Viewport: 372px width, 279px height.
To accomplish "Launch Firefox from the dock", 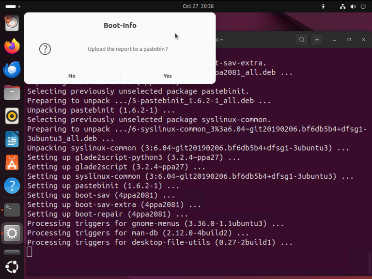I will [x=12, y=46].
